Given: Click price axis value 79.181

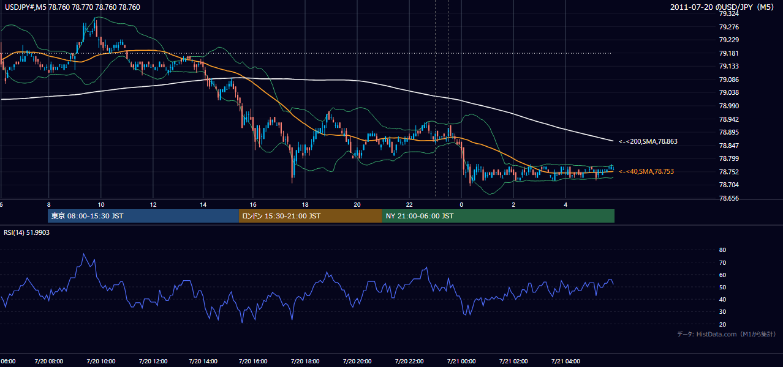Looking at the screenshot, I should (728, 53).
